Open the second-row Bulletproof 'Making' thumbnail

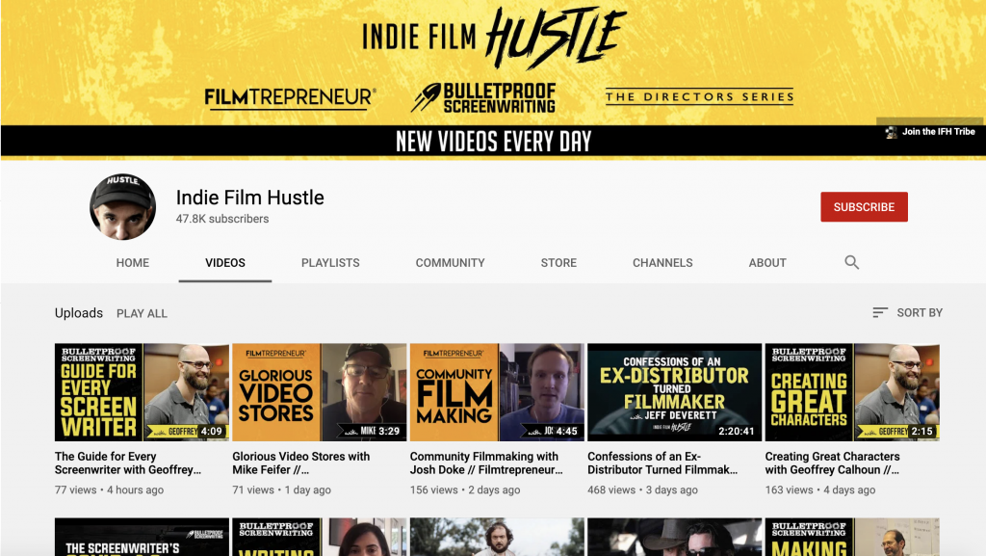(852, 537)
